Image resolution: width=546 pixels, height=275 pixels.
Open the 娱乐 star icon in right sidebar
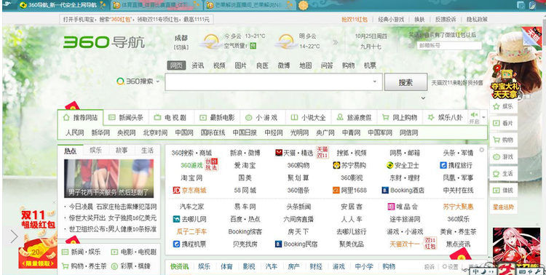click(x=496, y=106)
